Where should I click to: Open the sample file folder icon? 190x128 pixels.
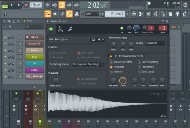tap(93, 39)
